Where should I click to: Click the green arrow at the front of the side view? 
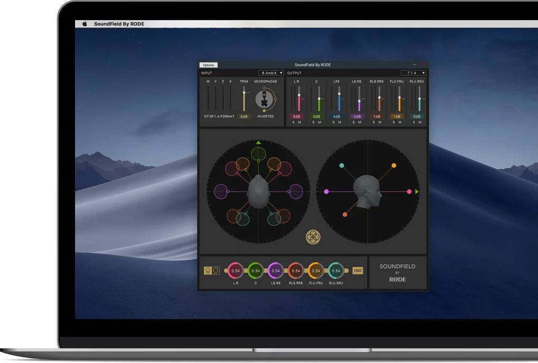[417, 192]
